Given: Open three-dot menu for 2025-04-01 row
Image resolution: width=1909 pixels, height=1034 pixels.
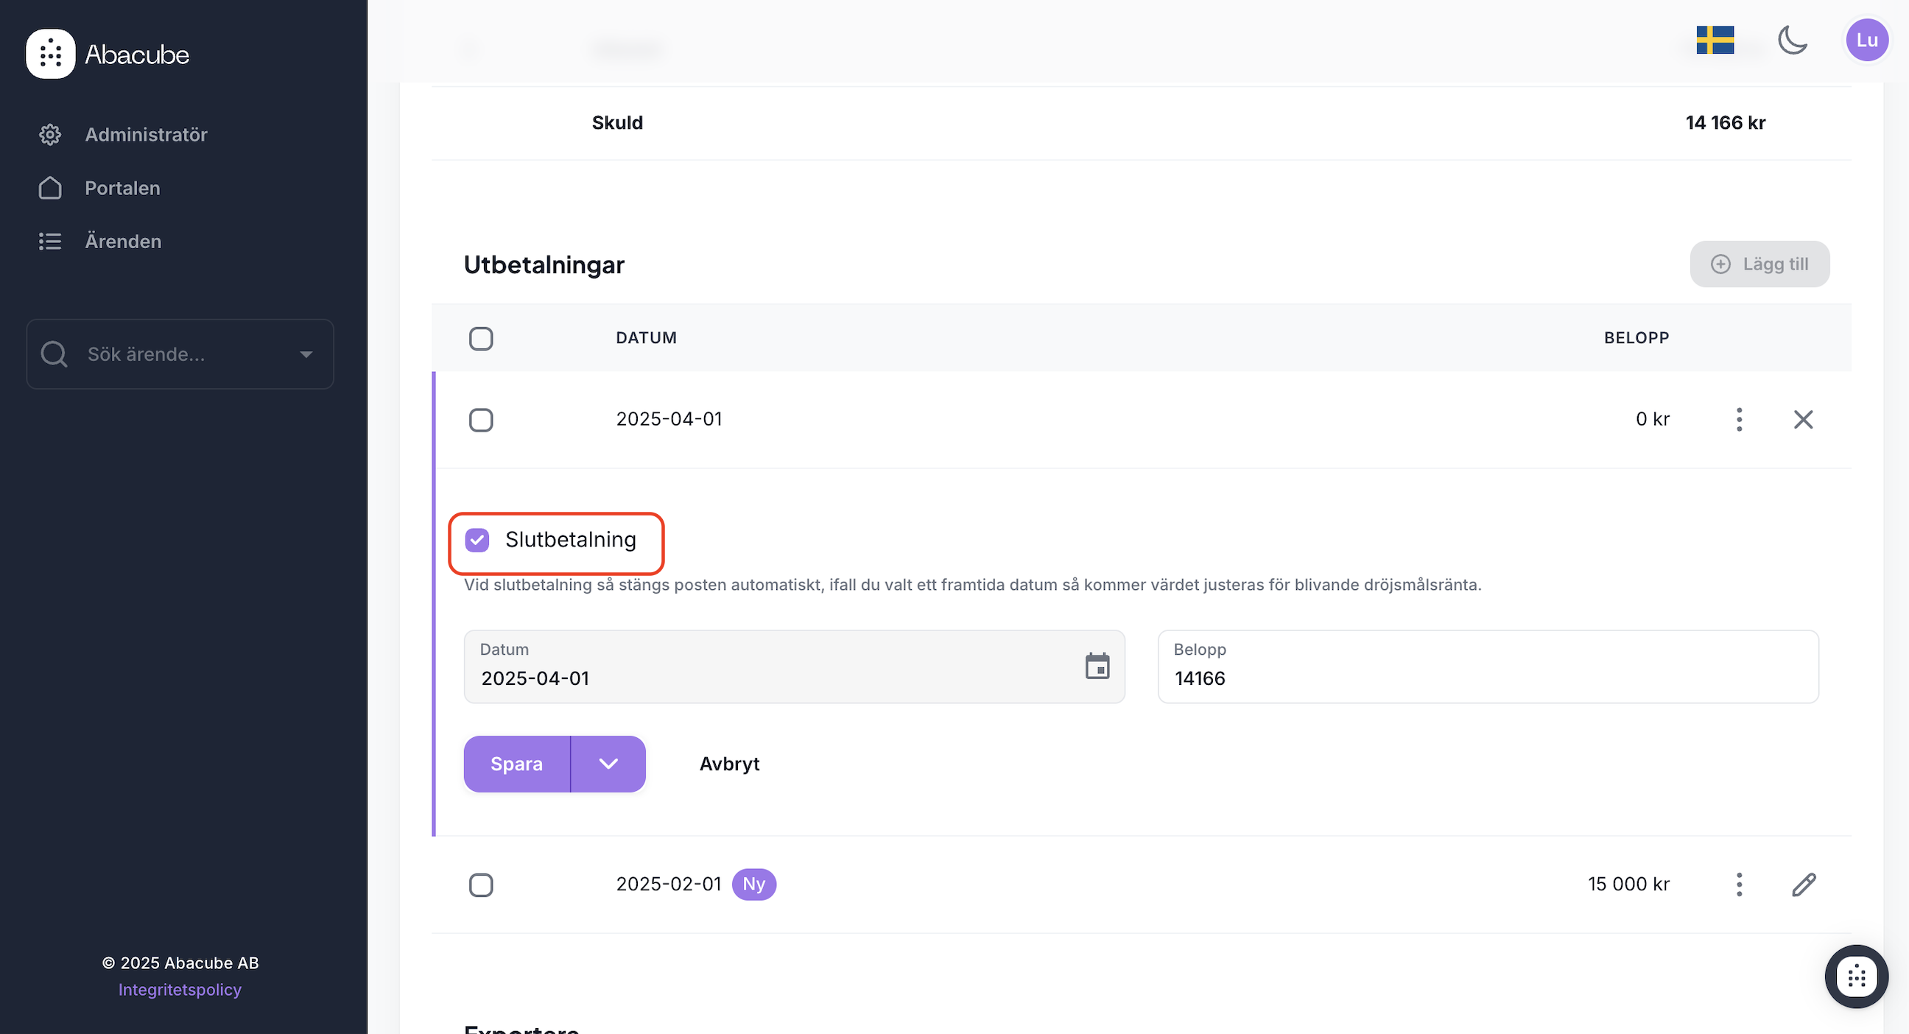Looking at the screenshot, I should (1739, 420).
